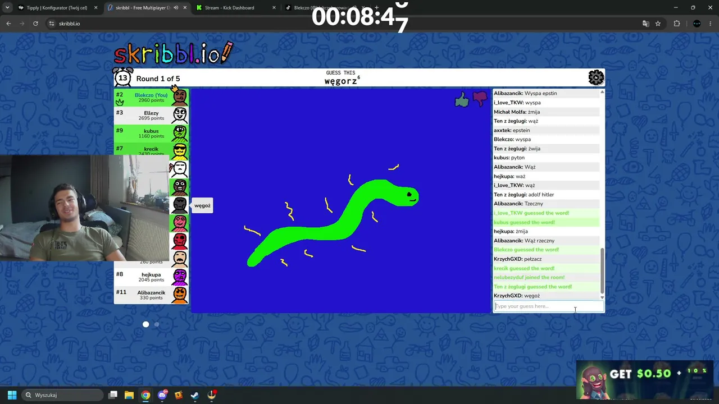Image resolution: width=719 pixels, height=404 pixels.
Task: Open the Chrome profile avatar
Action: (x=697, y=24)
